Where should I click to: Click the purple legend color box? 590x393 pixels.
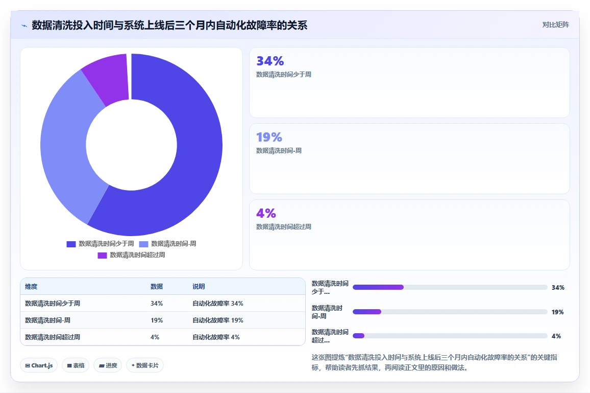coord(103,256)
